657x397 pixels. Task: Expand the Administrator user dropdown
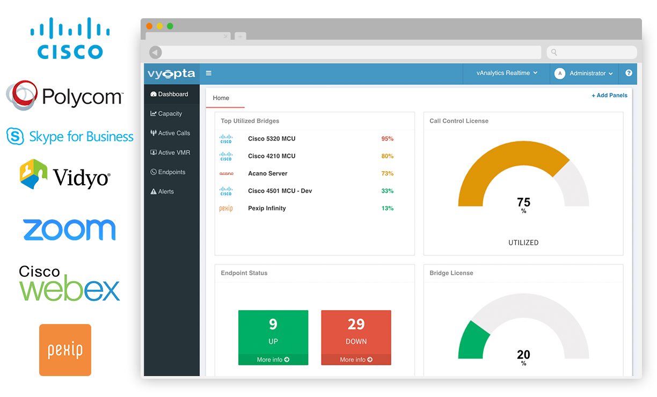(591, 73)
